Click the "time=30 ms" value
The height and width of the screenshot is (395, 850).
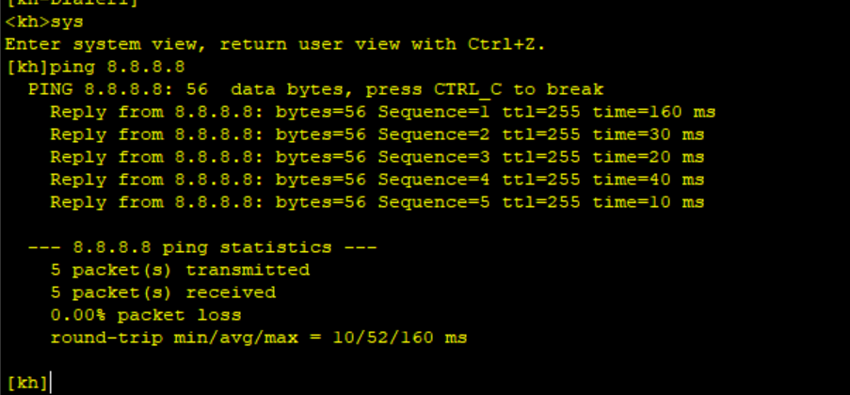tap(649, 134)
